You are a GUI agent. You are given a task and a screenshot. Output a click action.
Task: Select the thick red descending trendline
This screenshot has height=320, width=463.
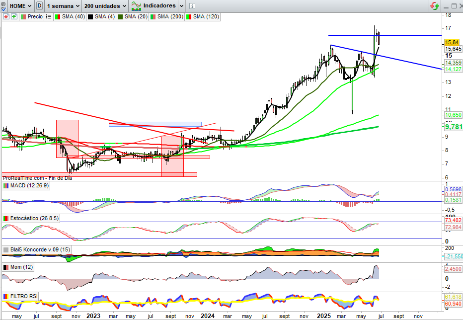coord(121,123)
